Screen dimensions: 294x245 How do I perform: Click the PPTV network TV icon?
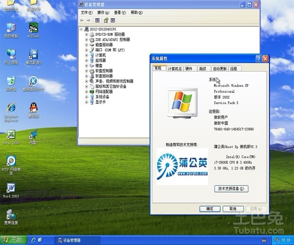pyautogui.click(x=11, y=165)
